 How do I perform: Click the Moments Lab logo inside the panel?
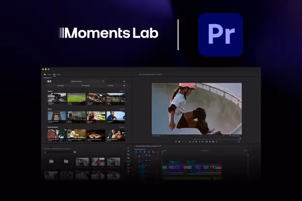(x=49, y=81)
